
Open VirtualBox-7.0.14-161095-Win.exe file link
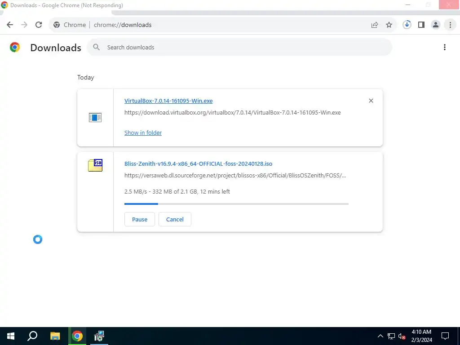click(168, 101)
